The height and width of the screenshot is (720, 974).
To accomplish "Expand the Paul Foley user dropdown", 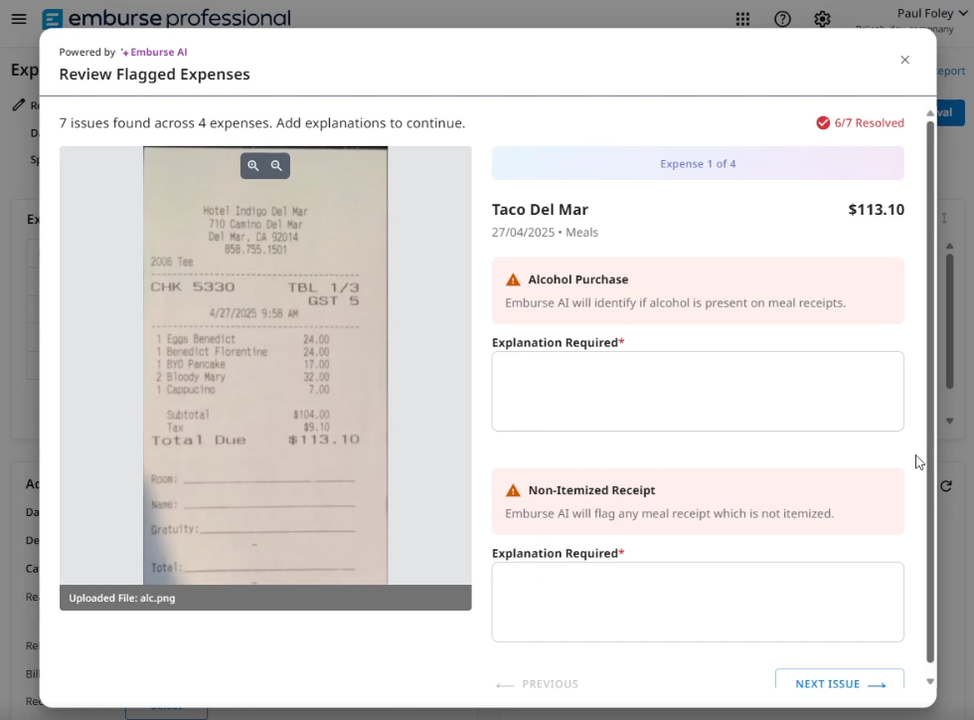I will (x=924, y=14).
